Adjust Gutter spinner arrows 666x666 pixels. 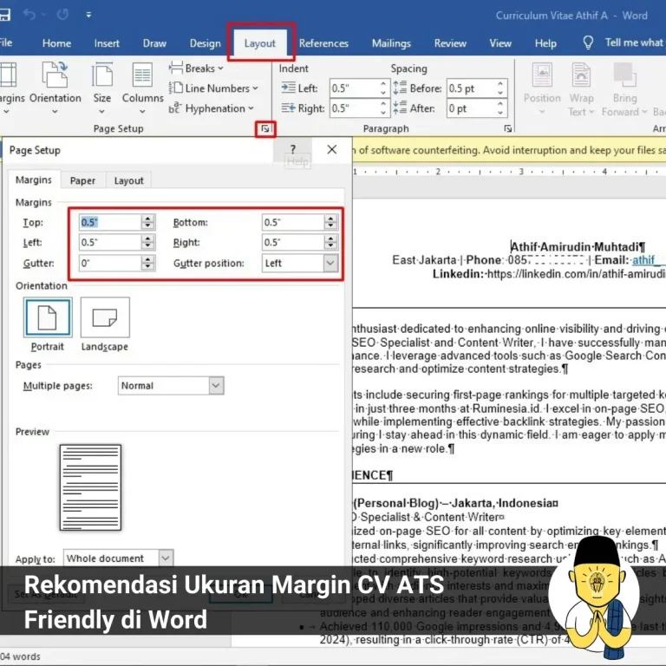[x=147, y=263]
